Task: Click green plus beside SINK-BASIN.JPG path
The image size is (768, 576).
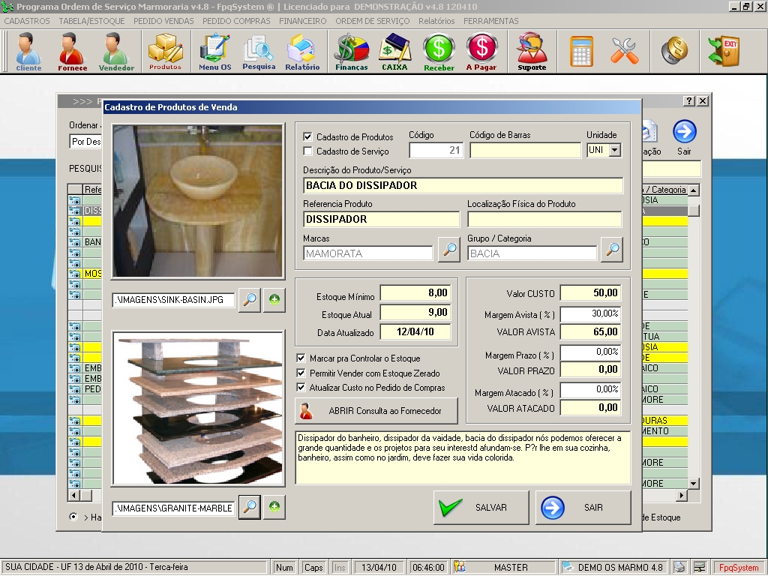Action: point(274,300)
